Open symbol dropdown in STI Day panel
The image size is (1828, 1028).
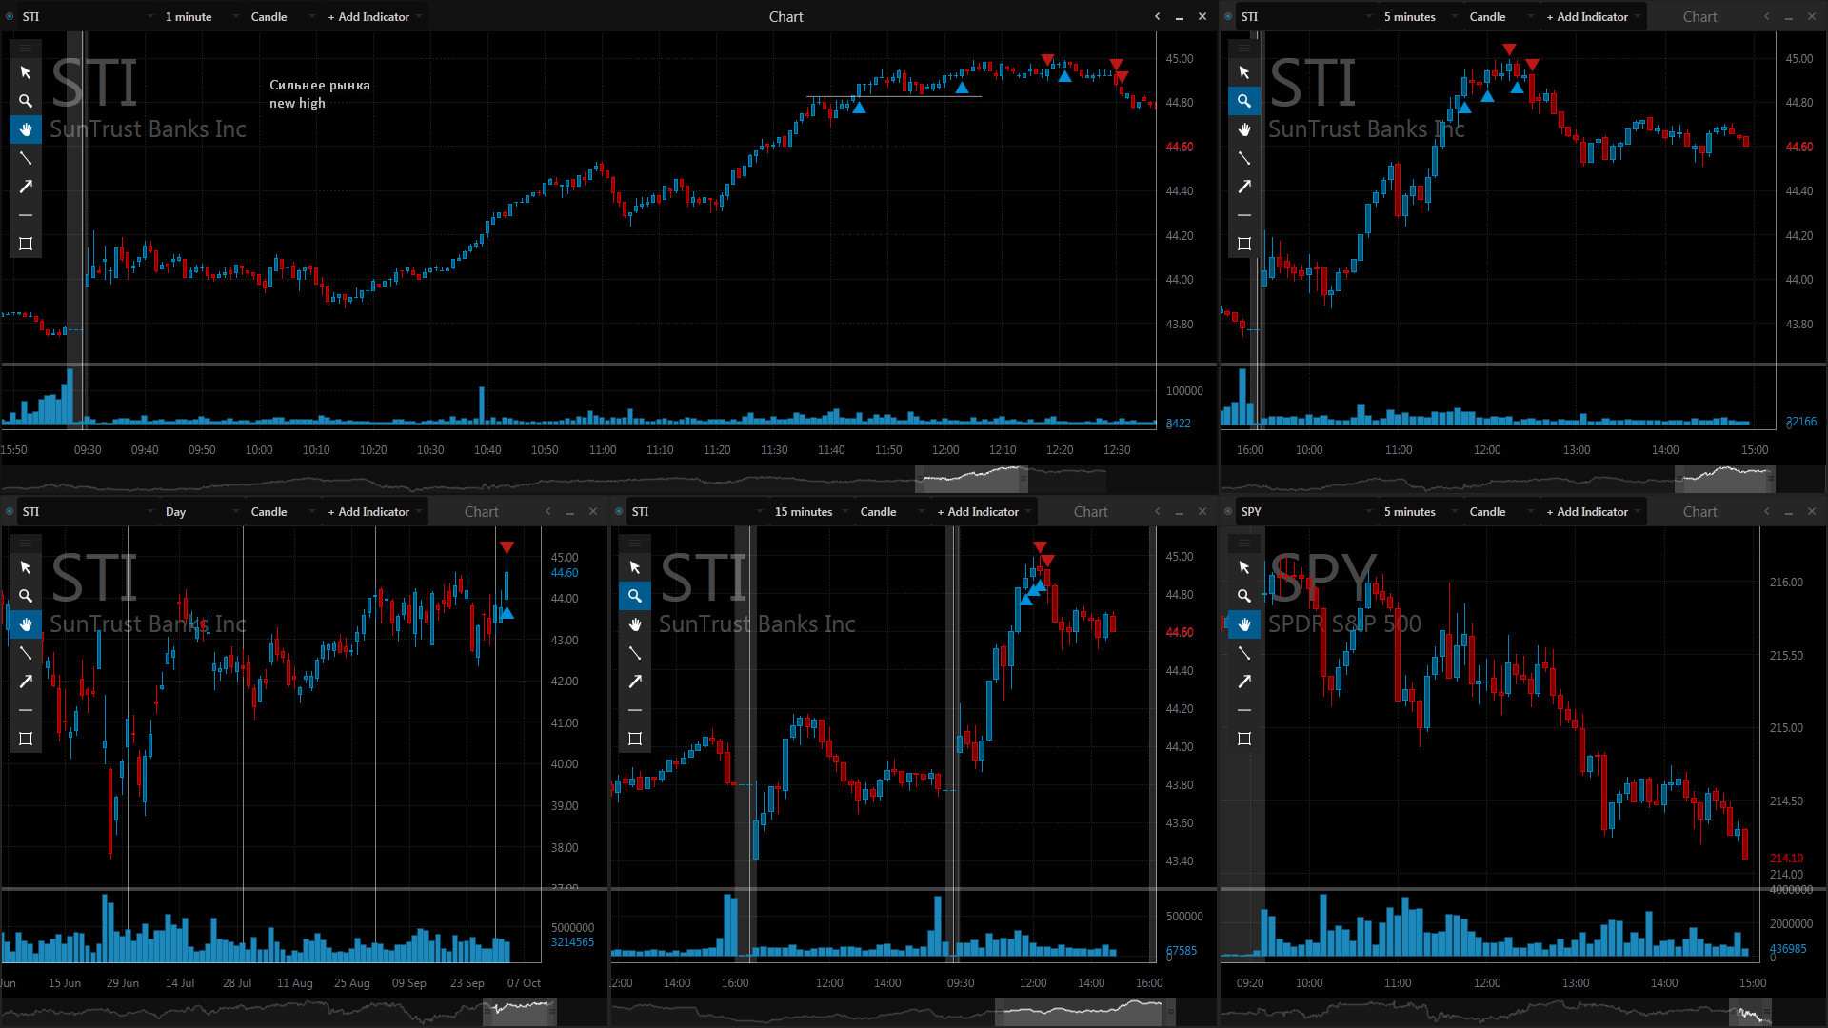[88, 511]
